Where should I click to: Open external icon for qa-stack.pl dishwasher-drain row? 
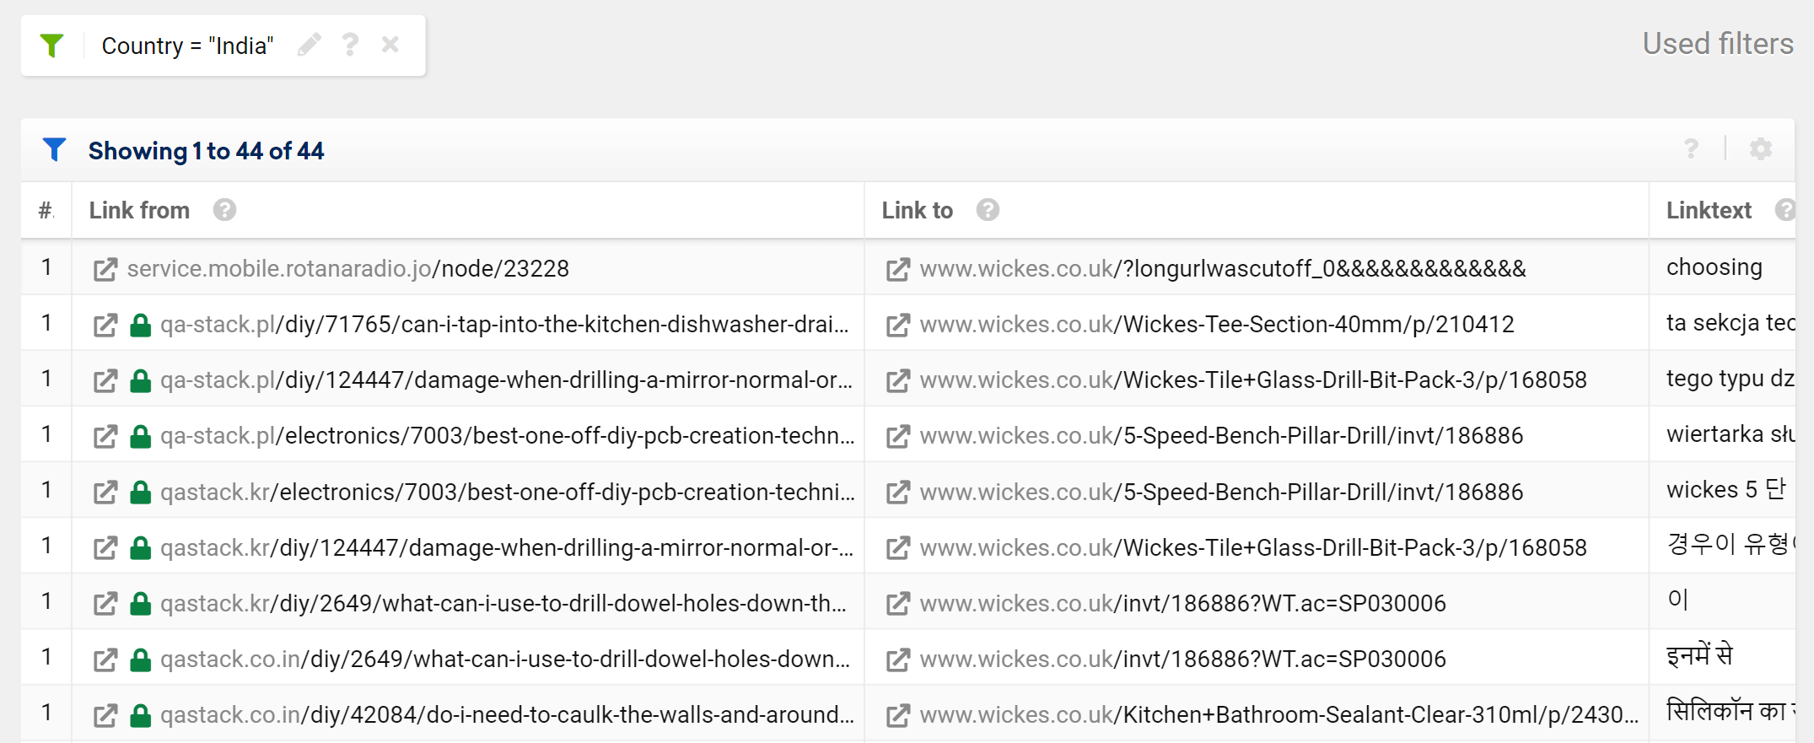point(105,326)
